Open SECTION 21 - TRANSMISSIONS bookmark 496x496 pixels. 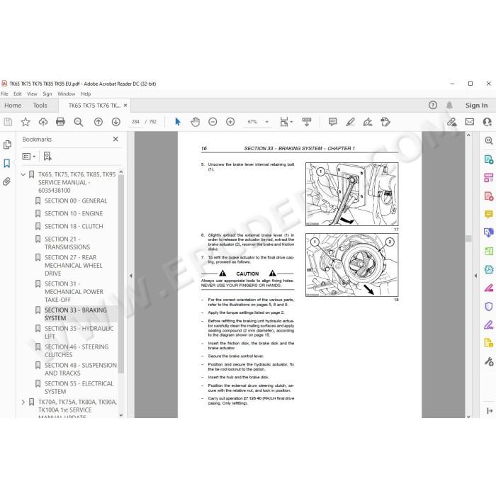(x=67, y=243)
